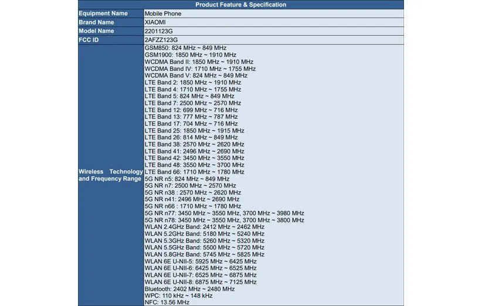Select the 5G NR n77 frequency line

224,213
